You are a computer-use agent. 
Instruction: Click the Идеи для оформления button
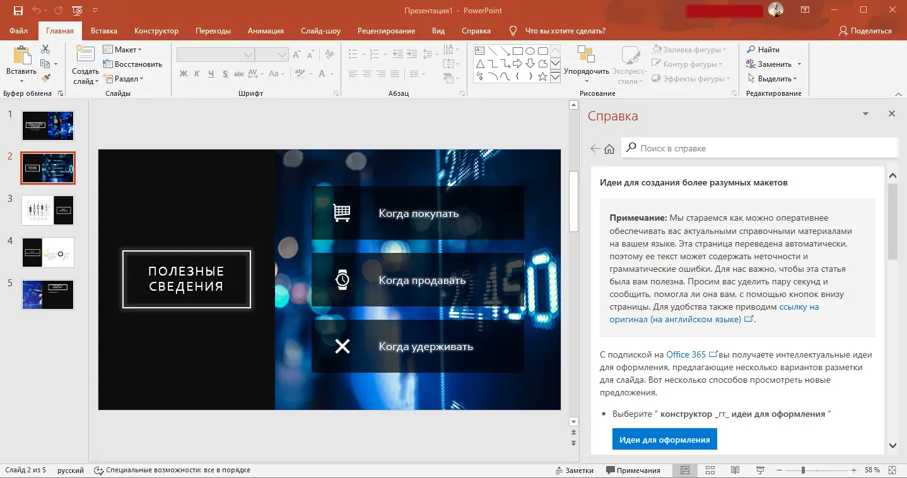664,440
